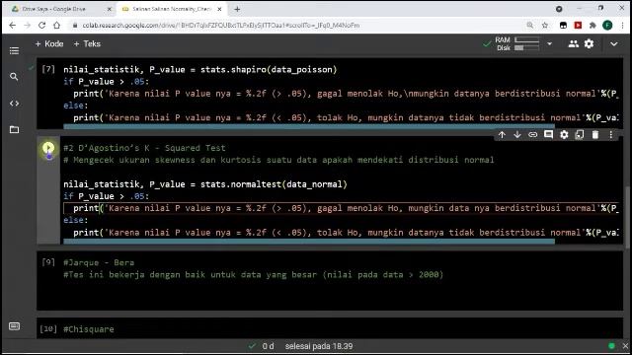Open the red extension icon

pyautogui.click(x=578, y=26)
